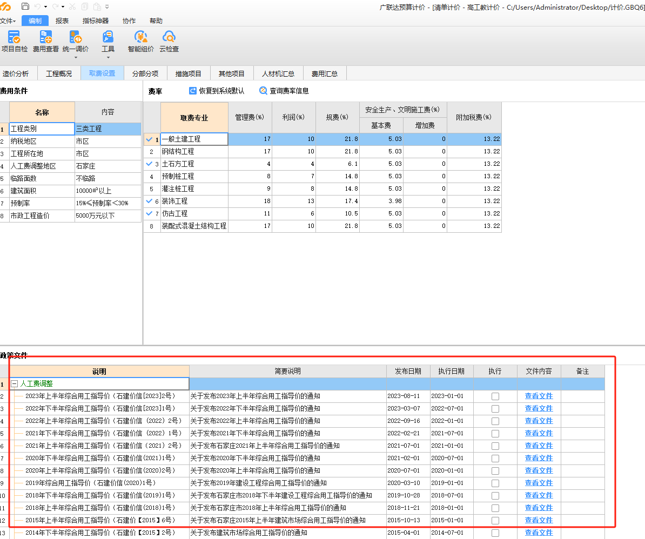Switch to the 分部分项 tab
This screenshot has height=539, width=645.
tap(145, 73)
